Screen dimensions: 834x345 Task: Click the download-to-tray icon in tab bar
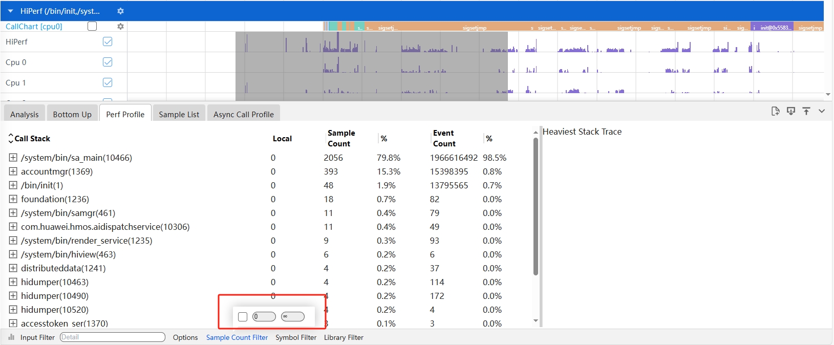coord(791,111)
